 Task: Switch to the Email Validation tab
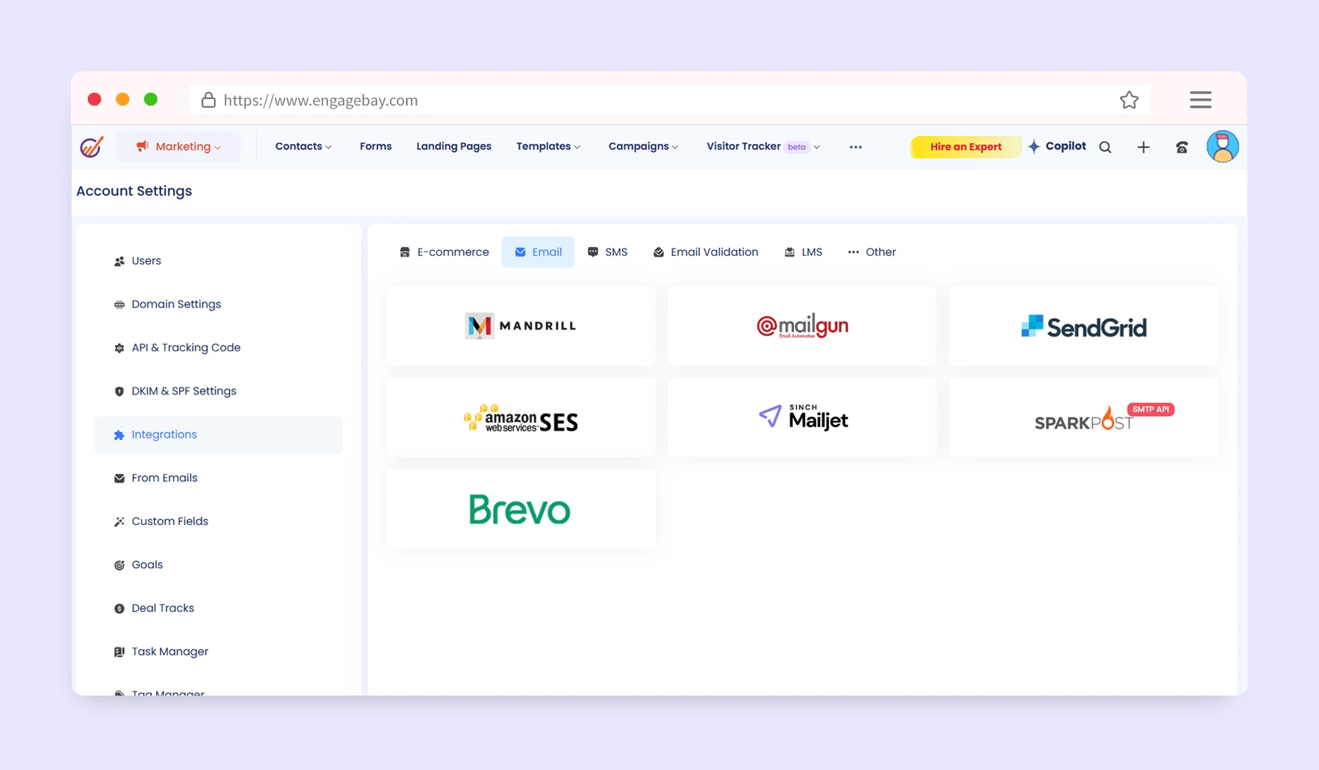pos(705,252)
